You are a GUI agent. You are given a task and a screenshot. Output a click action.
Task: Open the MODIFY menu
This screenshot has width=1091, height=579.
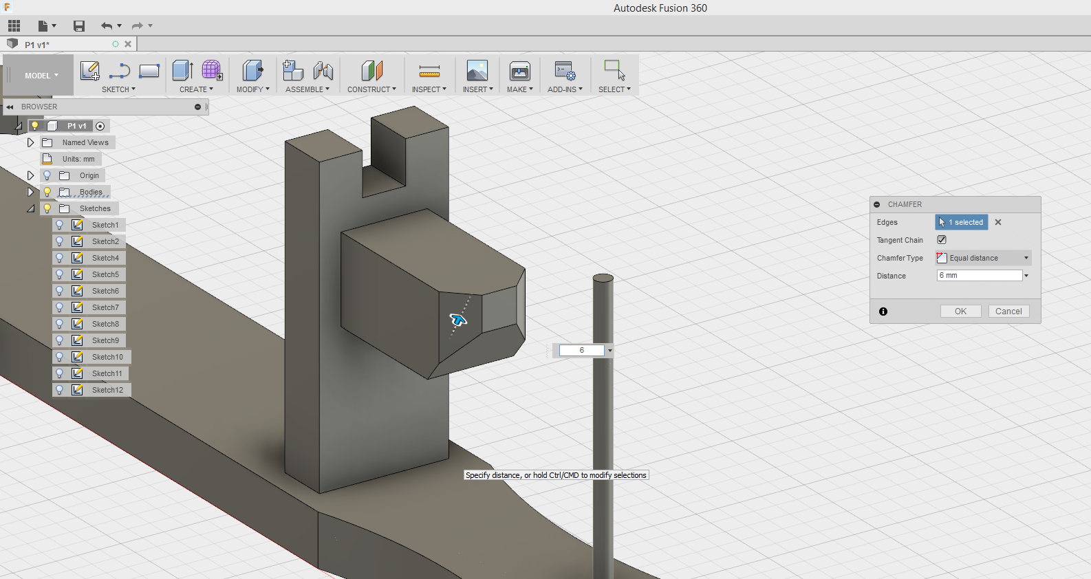pos(252,89)
